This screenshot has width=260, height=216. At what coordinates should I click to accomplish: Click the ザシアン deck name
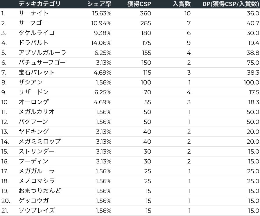click(31, 82)
